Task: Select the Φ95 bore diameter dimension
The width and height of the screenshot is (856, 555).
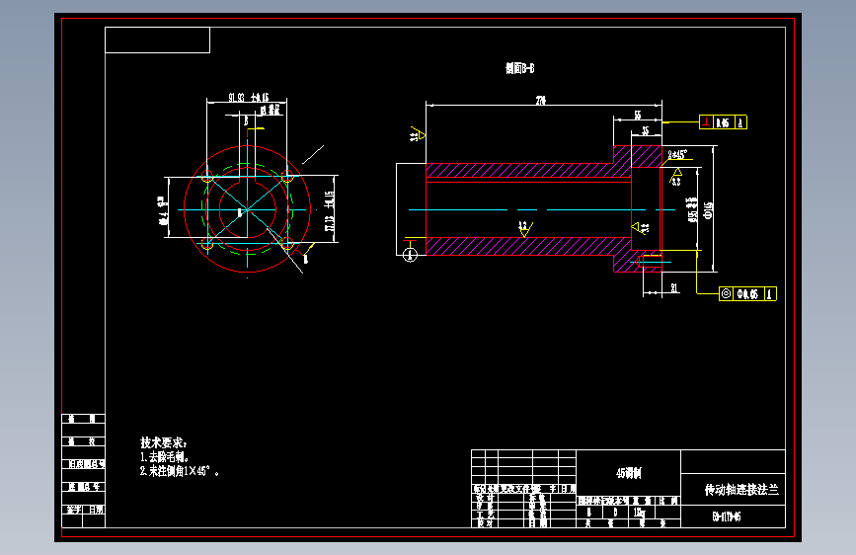Action: point(693,209)
